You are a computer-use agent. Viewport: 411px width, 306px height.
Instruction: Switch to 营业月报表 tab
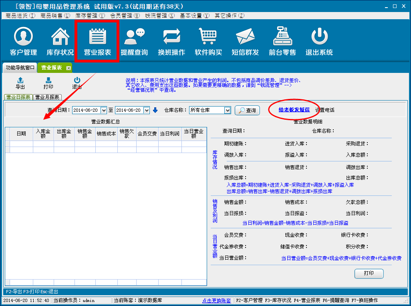(x=47, y=97)
